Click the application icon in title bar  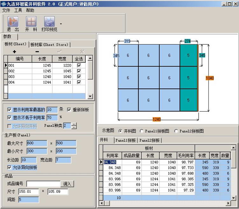[4, 4]
